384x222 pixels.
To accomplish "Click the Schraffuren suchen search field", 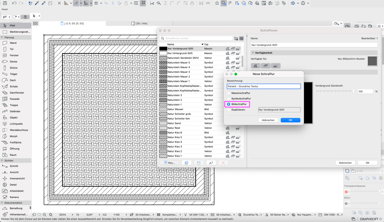I will pyautogui.click(x=196, y=38).
